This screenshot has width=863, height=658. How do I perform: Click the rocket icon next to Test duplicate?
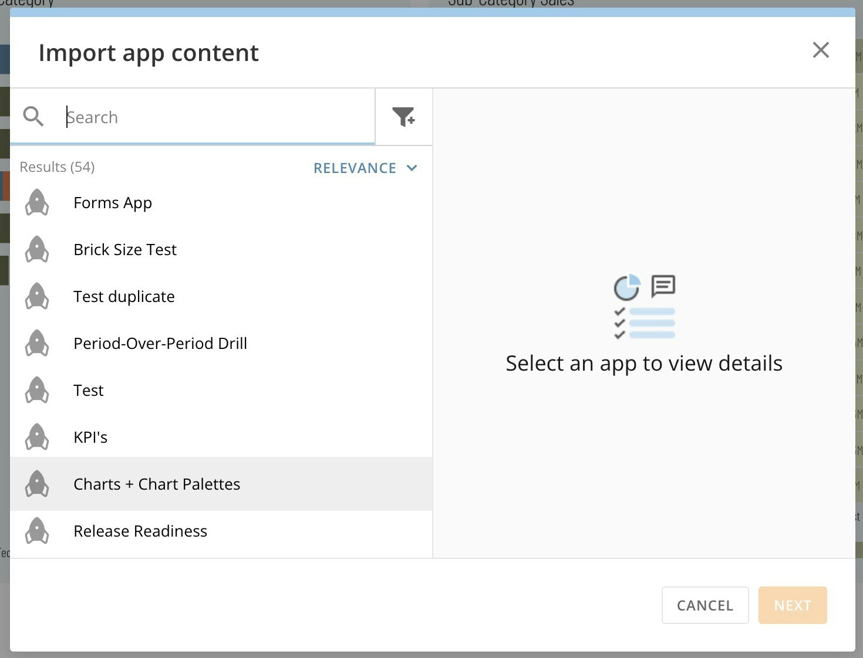pos(37,296)
